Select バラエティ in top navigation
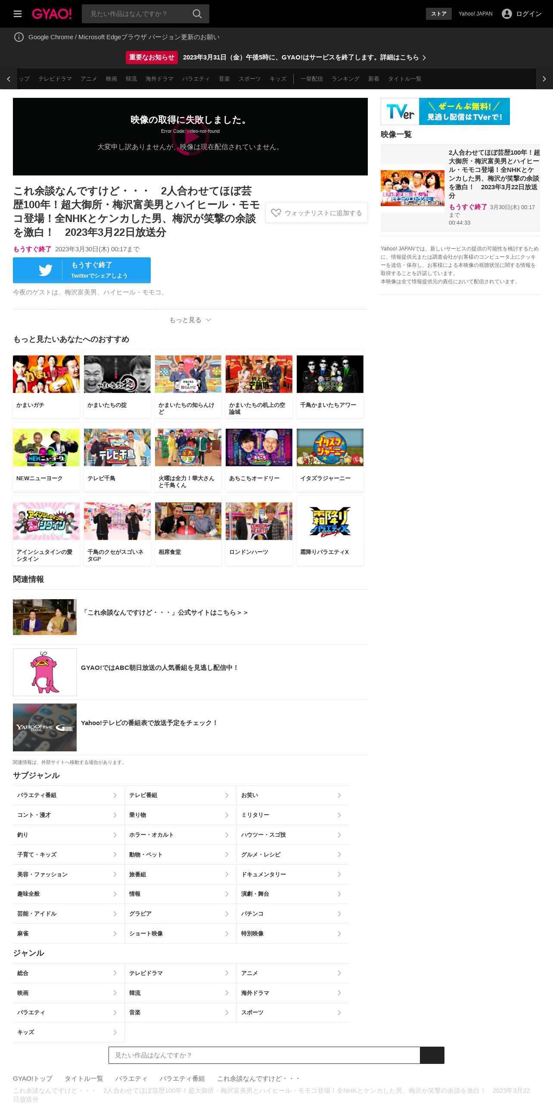Image resolution: width=553 pixels, height=1107 pixels. (x=196, y=79)
